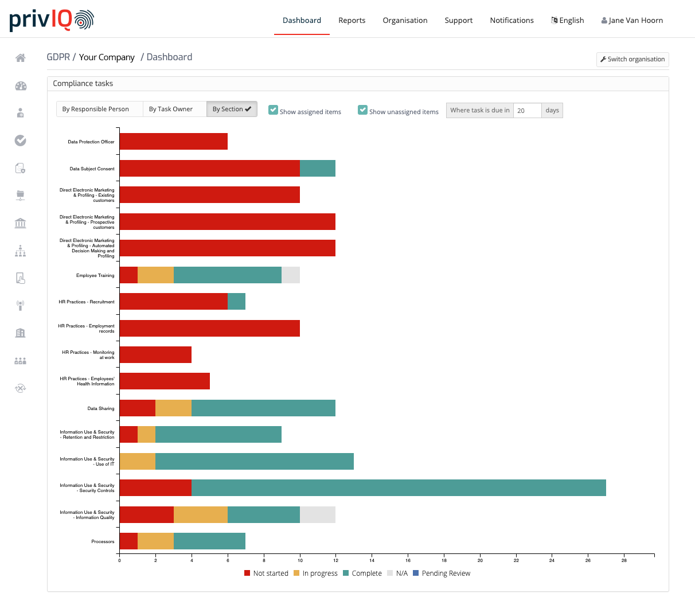
Task: Uncheck Show unassigned items checkbox
Action: coord(363,110)
